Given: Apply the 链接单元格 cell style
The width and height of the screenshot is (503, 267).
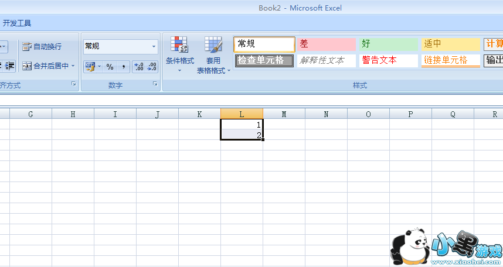Looking at the screenshot, I should click(451, 60).
